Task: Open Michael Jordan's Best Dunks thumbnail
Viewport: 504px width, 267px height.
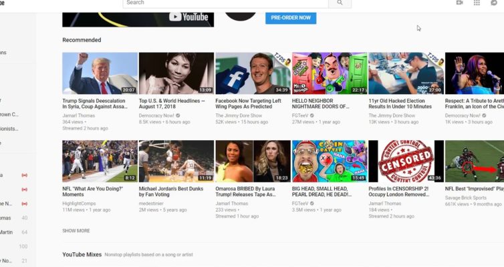Action: (176, 161)
